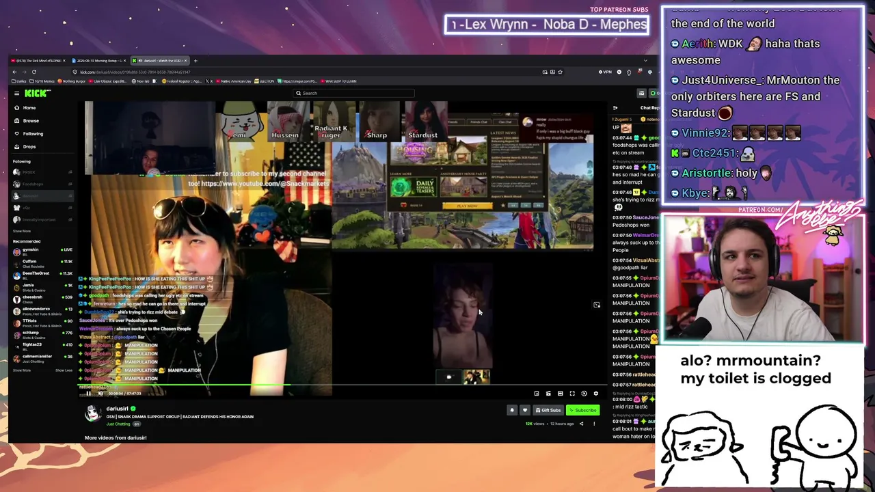Open the browser extensions puzzle icon

(629, 72)
